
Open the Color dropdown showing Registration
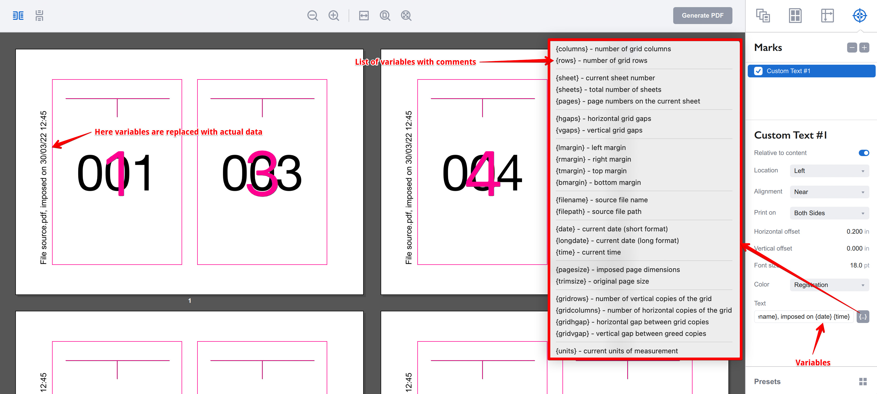[x=829, y=285]
